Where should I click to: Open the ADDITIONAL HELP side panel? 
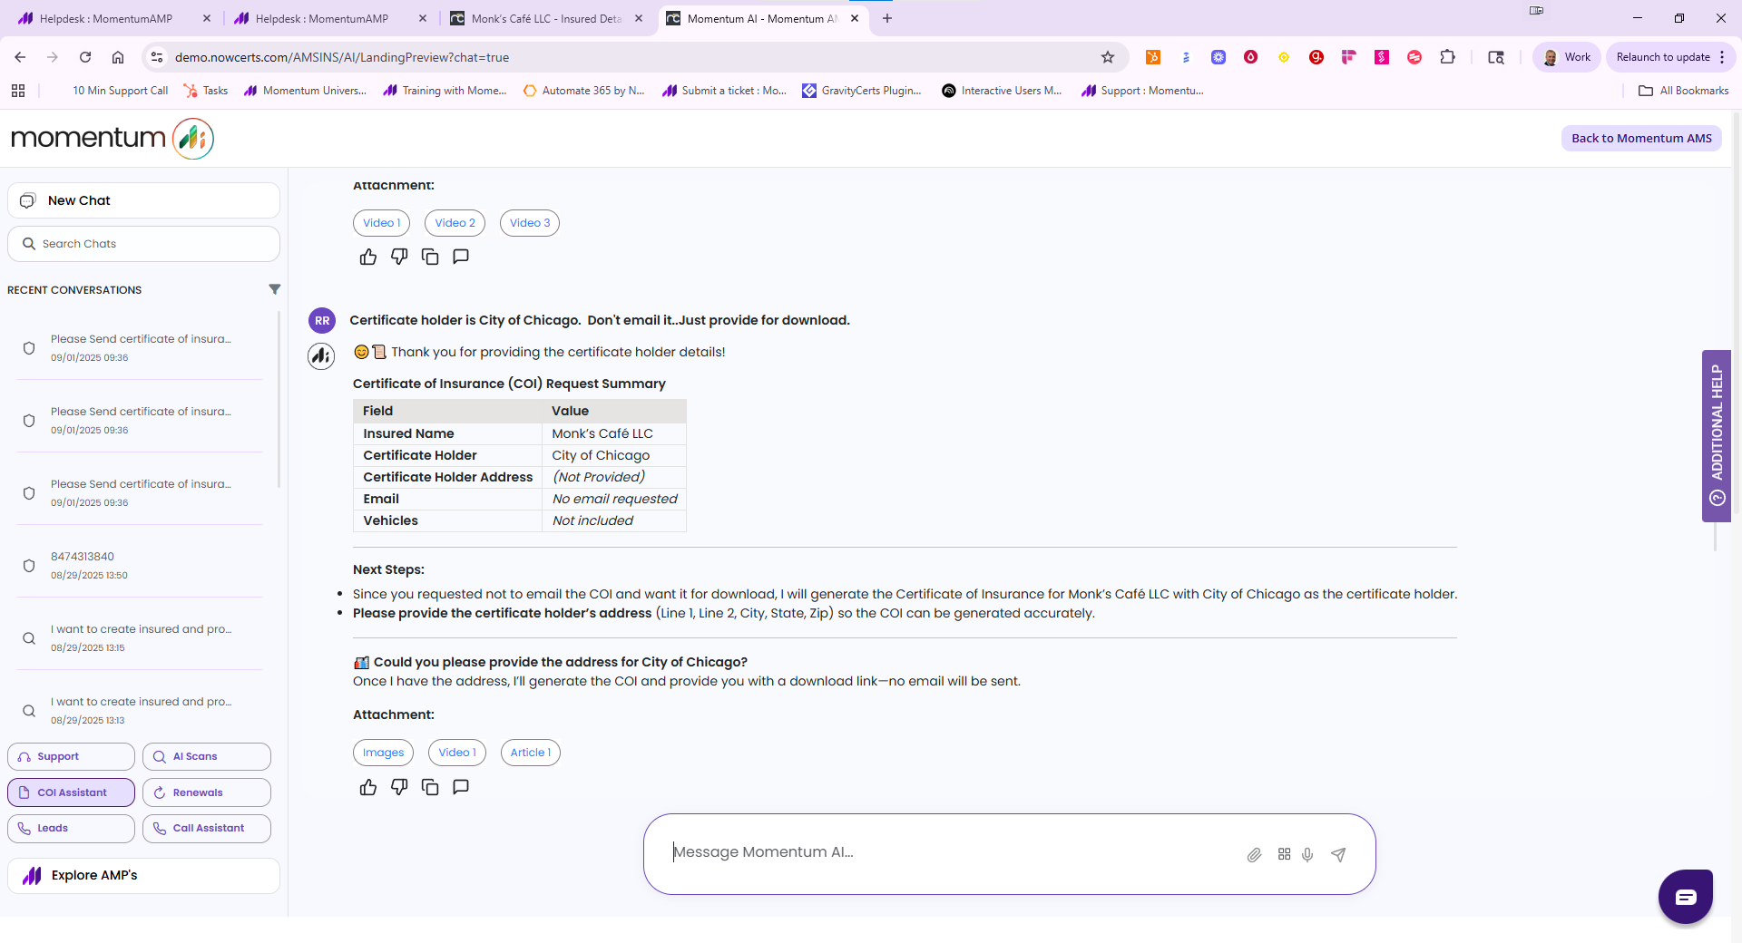click(x=1717, y=435)
